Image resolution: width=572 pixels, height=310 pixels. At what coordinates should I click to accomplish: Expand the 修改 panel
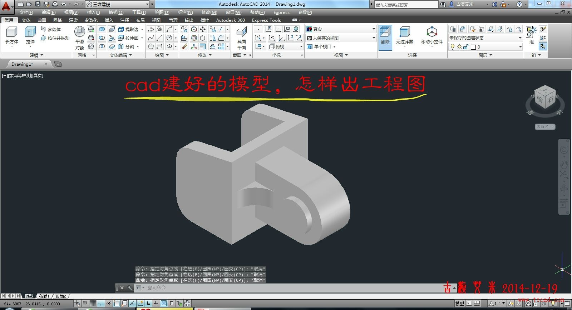pos(205,55)
